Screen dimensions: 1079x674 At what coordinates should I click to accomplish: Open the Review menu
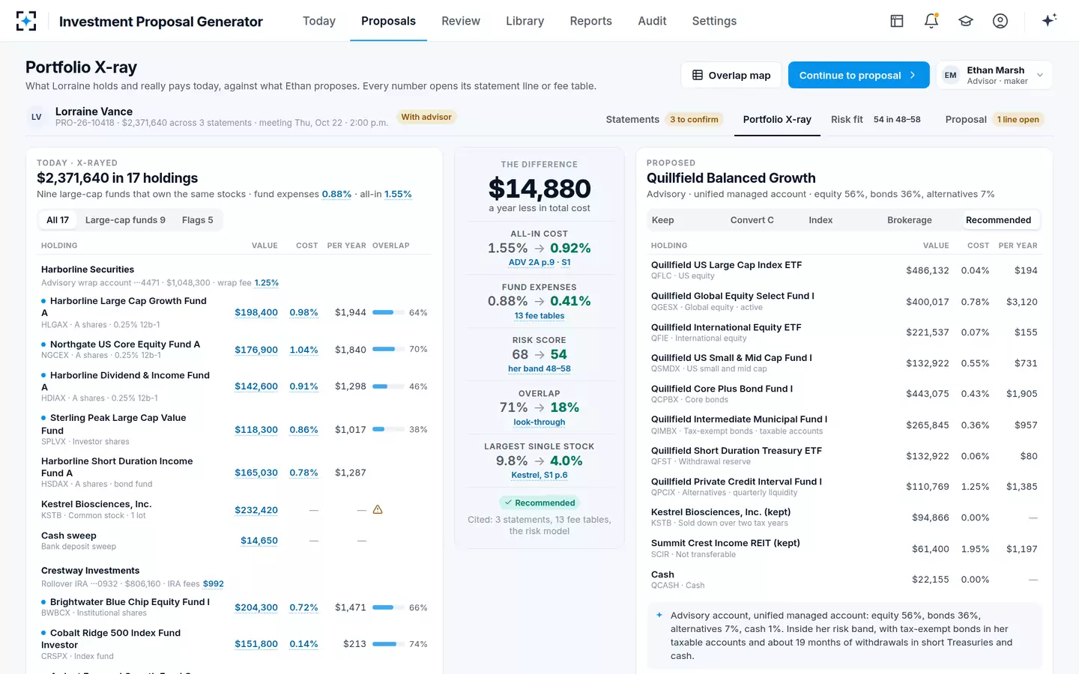coord(461,21)
